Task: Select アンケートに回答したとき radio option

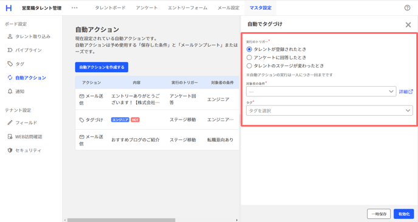Action: [x=249, y=58]
